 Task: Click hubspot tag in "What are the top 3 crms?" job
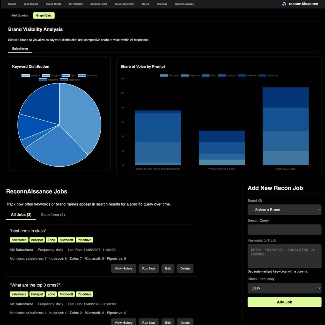[37, 294]
